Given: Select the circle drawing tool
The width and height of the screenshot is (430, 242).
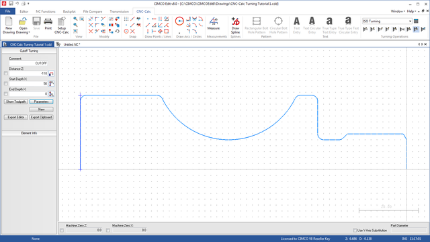Looking at the screenshot, I should [x=179, y=21].
